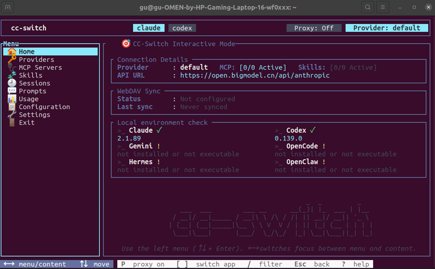Click the 'Not configured' WebDAV status
Screen dimensions: 435x269
[208, 99]
